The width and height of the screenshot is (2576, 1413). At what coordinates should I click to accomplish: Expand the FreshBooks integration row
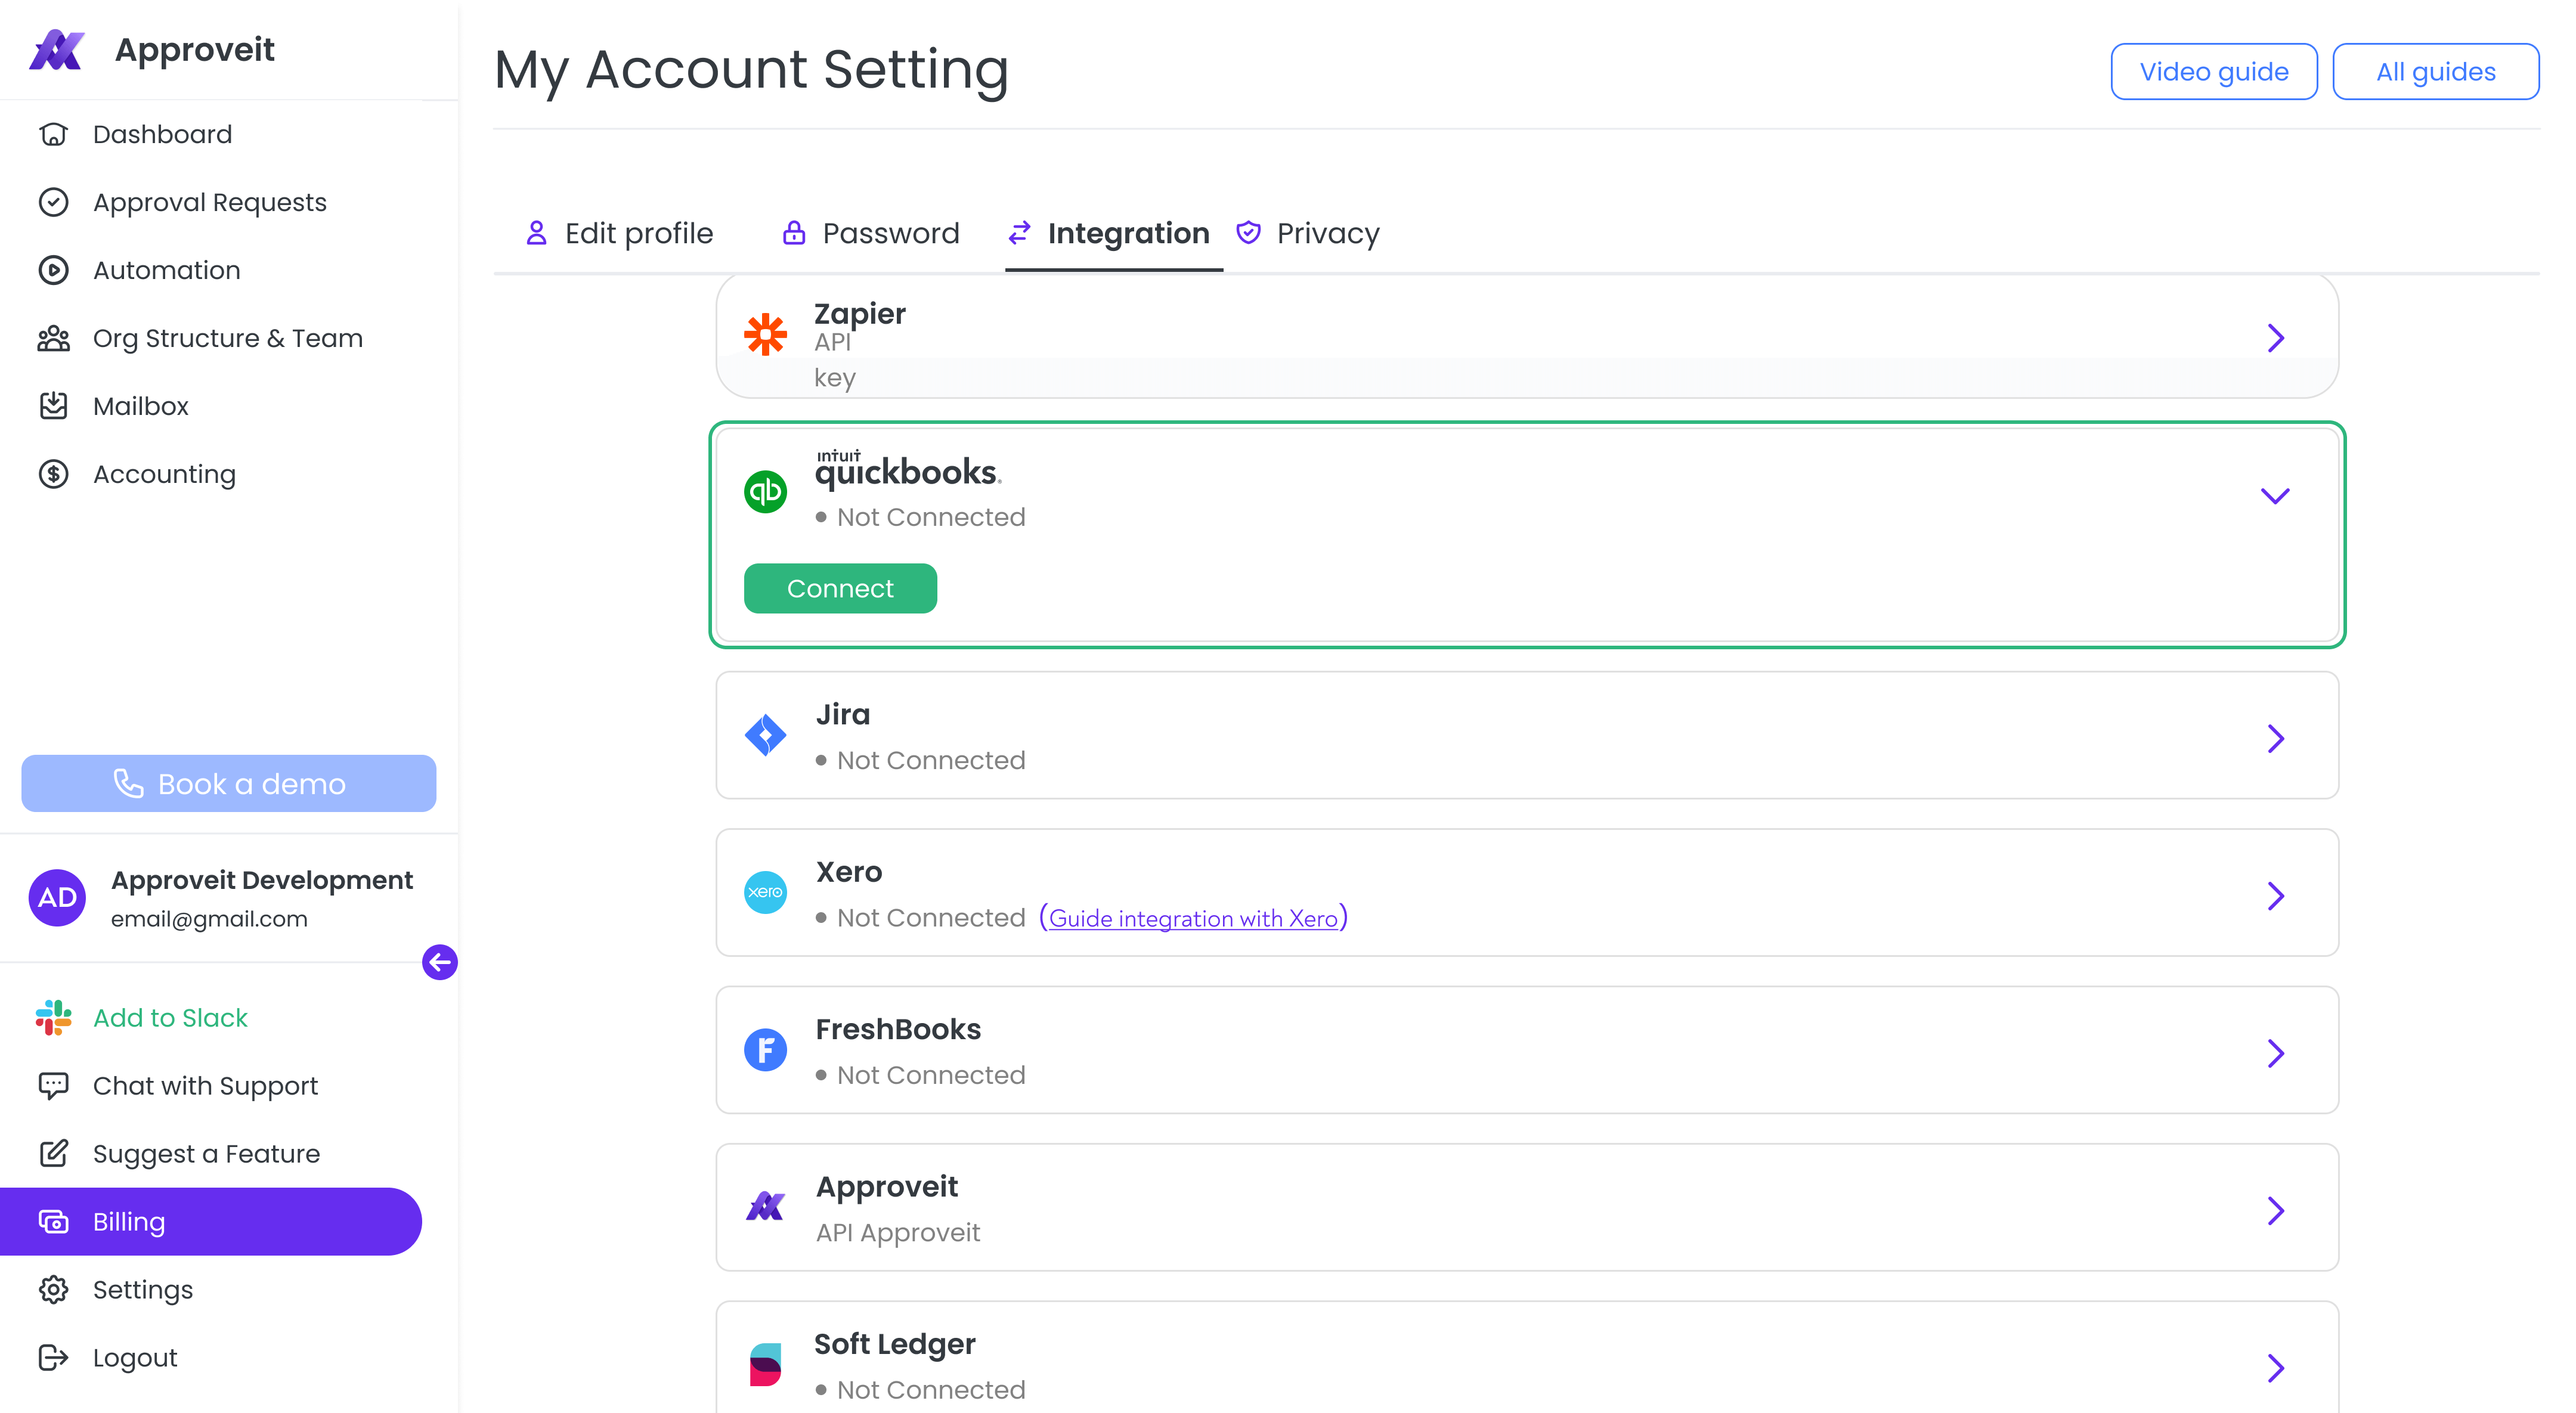coord(2274,1053)
